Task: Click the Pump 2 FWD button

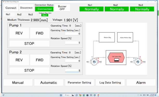Action: coord(40,60)
